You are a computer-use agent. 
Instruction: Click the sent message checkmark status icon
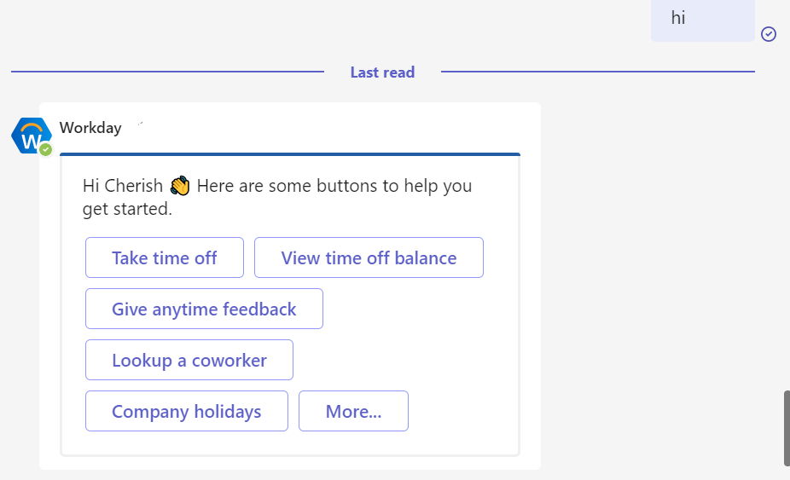(x=769, y=34)
